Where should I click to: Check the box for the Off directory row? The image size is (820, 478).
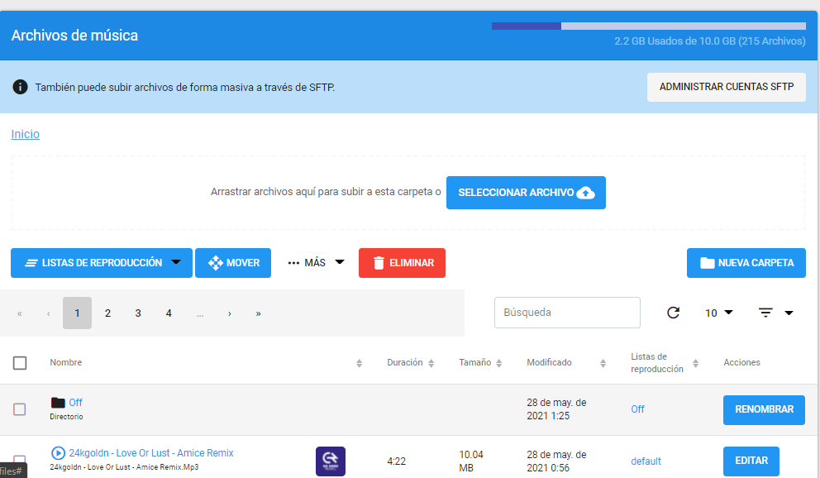(19, 409)
